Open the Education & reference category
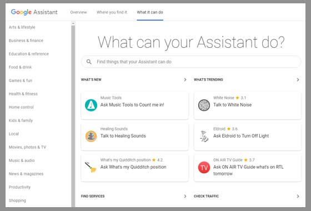Screen dimensions: 311x211 [29, 54]
